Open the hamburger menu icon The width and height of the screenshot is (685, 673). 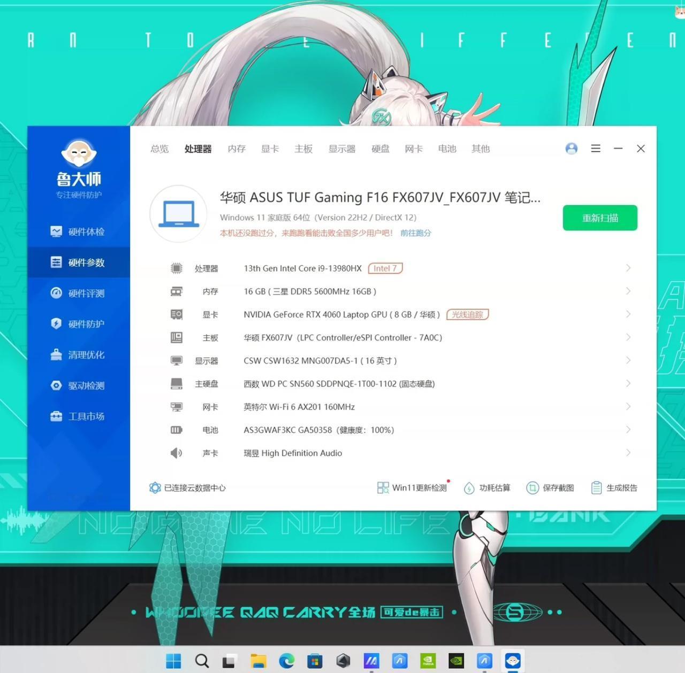click(596, 149)
